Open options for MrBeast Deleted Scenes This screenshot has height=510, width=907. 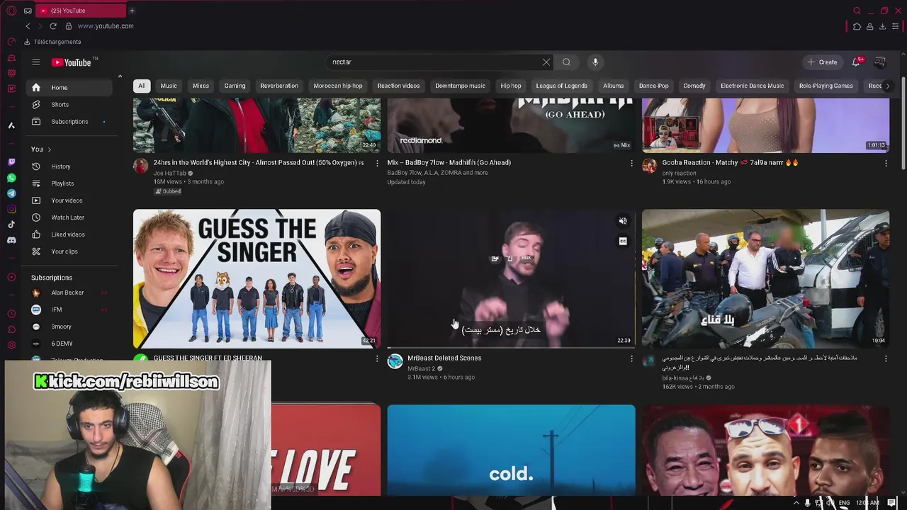[631, 358]
